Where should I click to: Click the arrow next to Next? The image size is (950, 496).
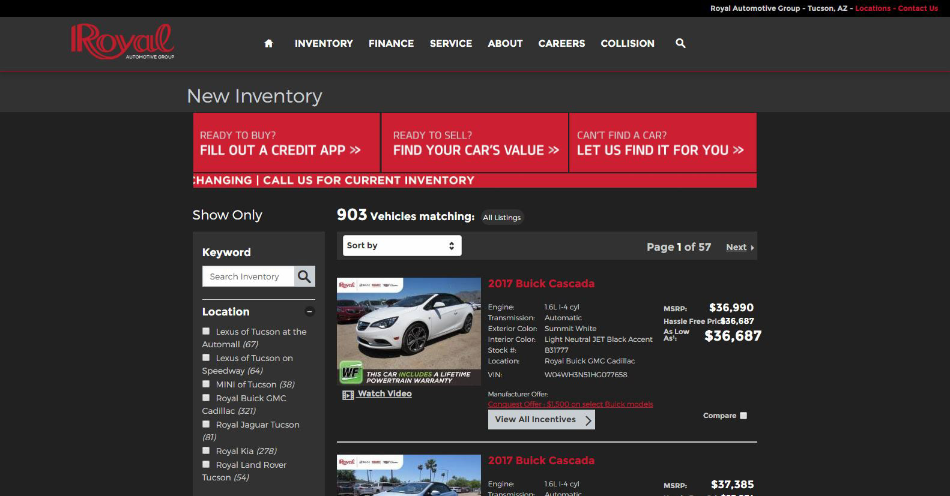tap(752, 248)
